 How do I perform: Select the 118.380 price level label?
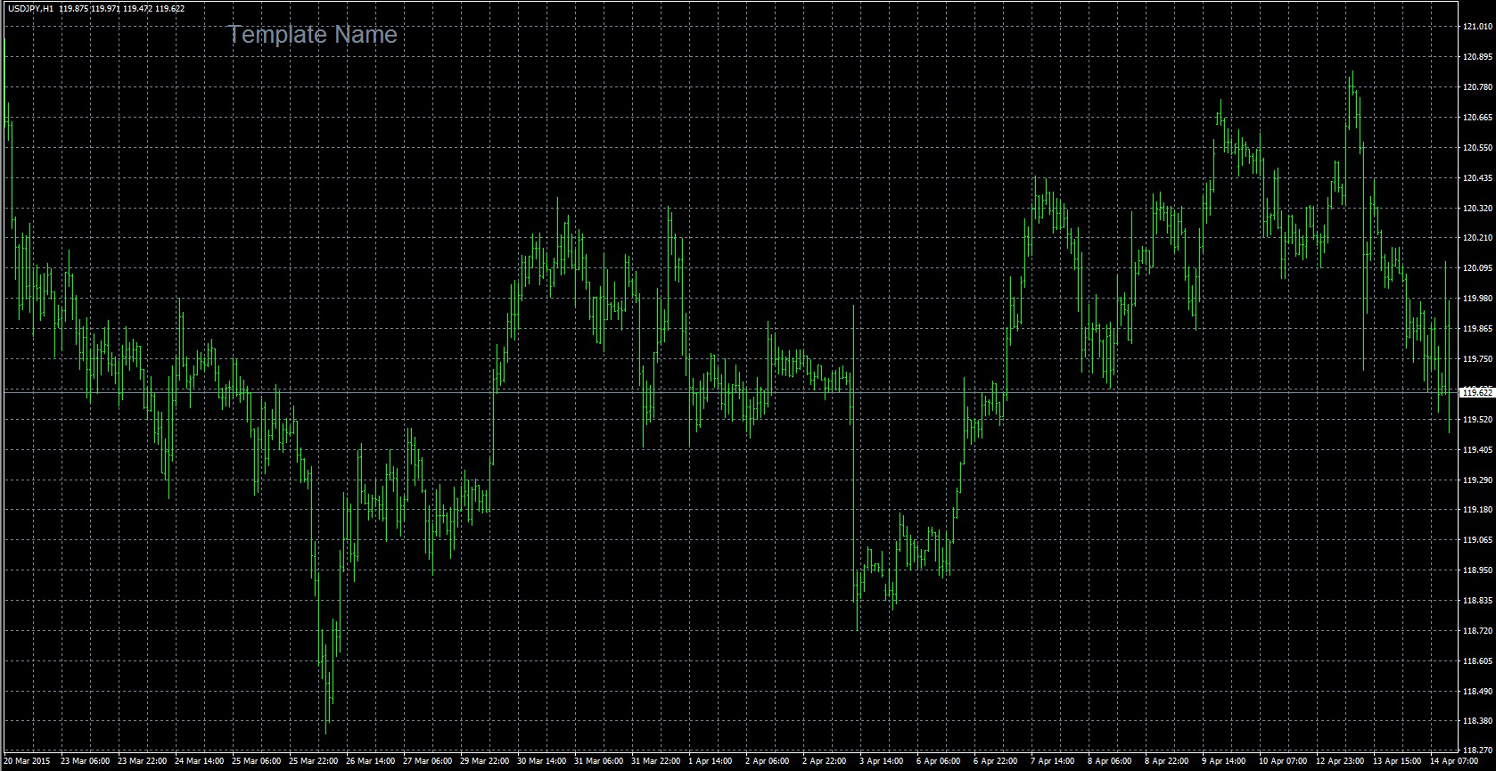tap(1477, 722)
